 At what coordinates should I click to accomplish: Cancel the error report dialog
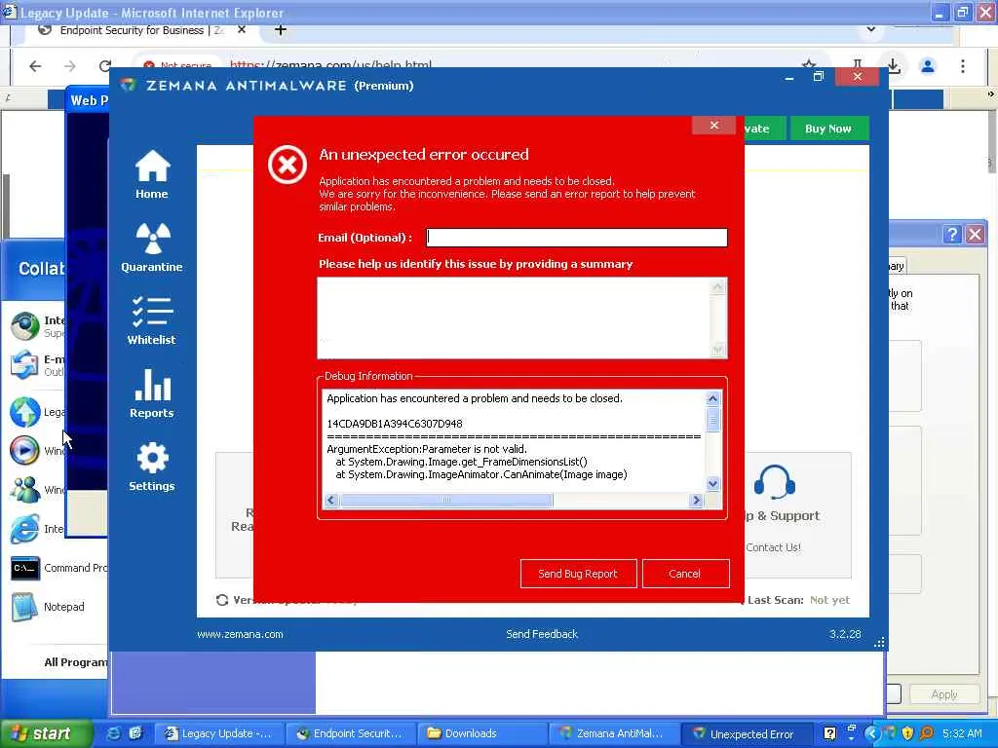coord(685,574)
